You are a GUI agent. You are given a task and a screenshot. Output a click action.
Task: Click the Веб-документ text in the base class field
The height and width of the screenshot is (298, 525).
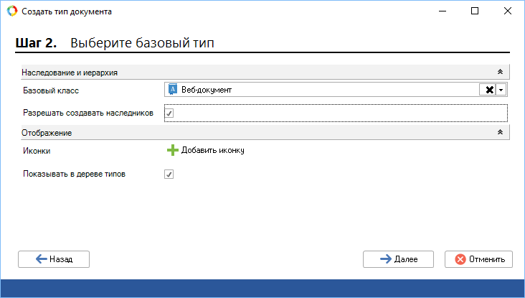pos(207,90)
